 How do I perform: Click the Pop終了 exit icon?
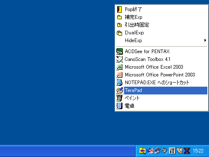[119, 9]
